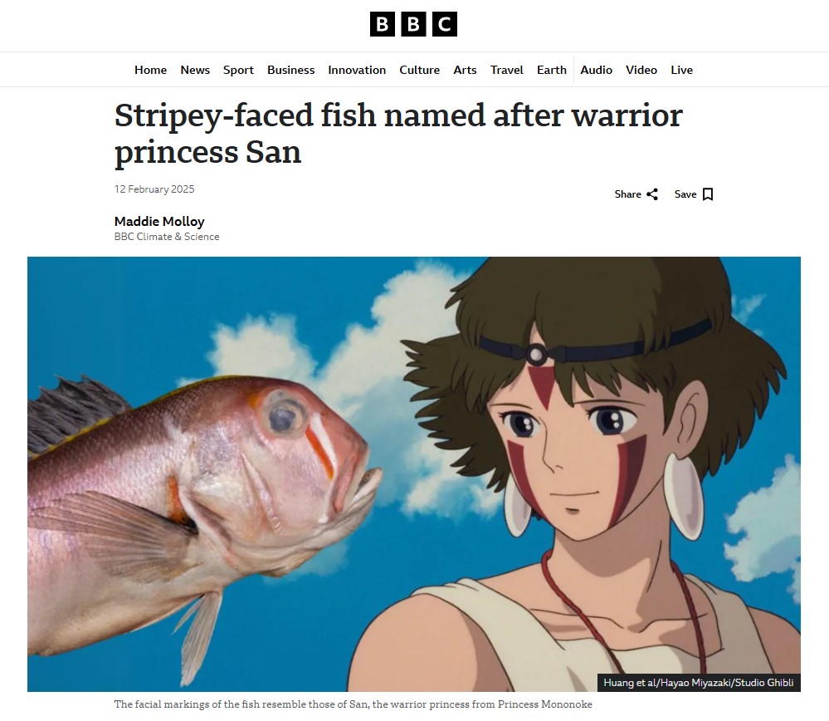Click the article headline about stripey-faced fish
The image size is (829, 721).
398,134
